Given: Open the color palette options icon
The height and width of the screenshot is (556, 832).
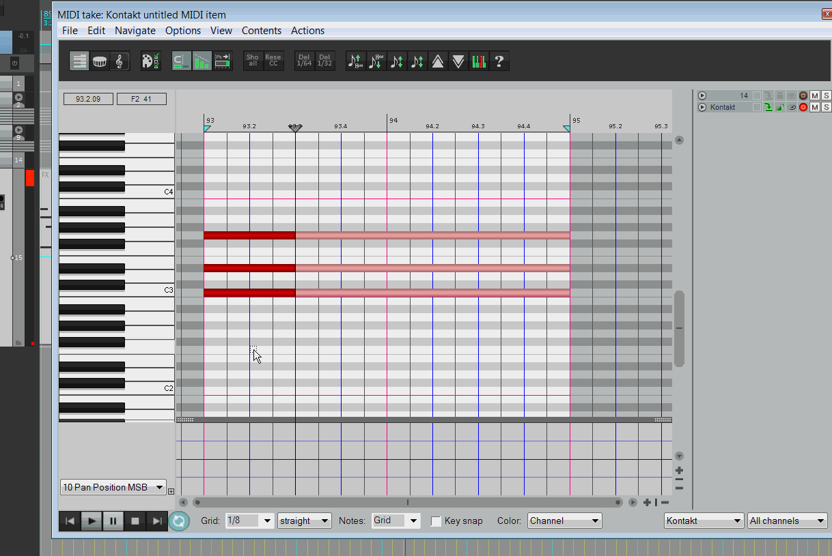Looking at the screenshot, I should 150,61.
